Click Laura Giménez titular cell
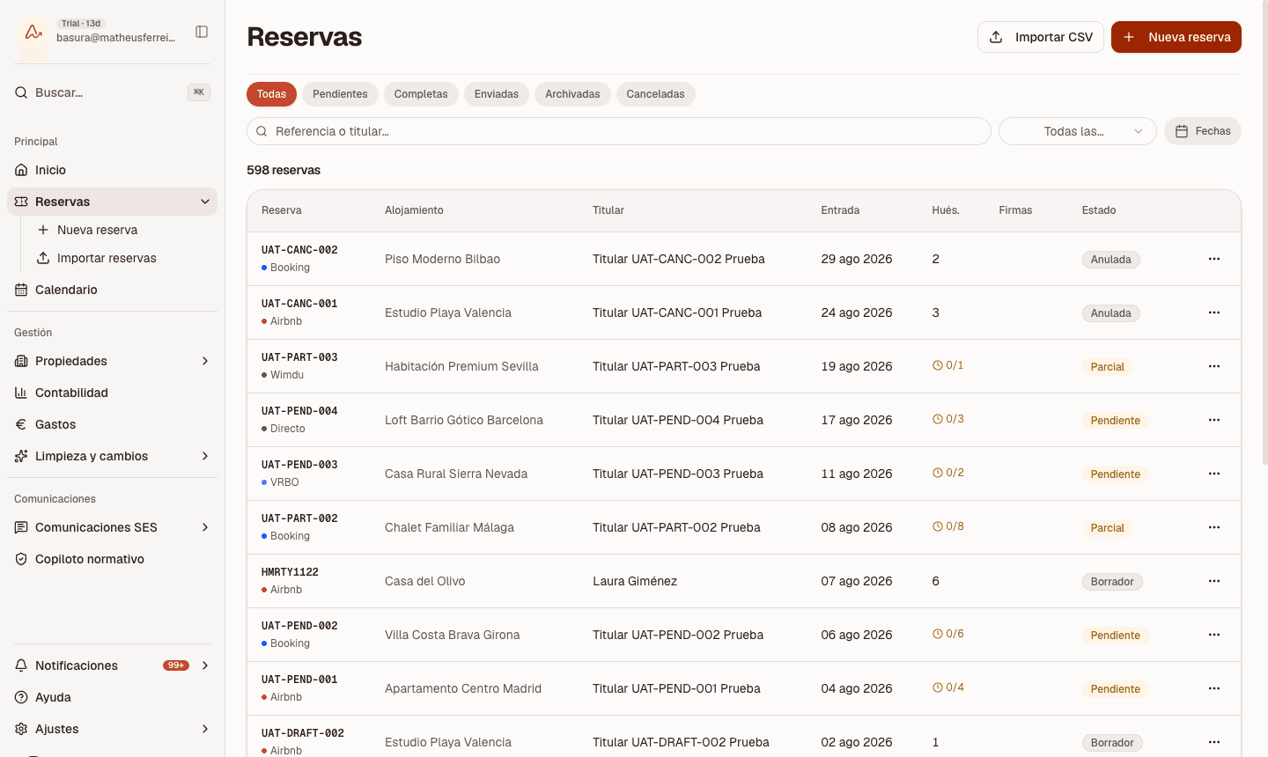Screen dimensions: 1268x757 635,581
